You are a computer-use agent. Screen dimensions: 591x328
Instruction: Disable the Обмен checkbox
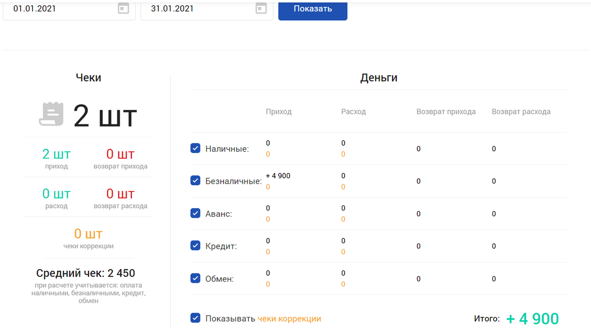coord(195,278)
